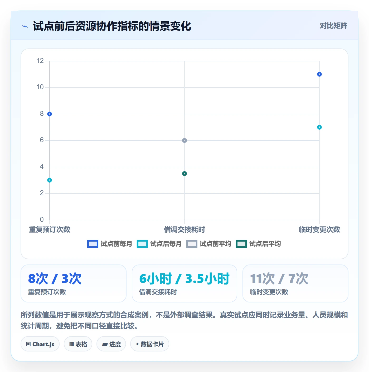
Task: Click 重复预订次数 caption under 8次 card
Action: pos(47,292)
